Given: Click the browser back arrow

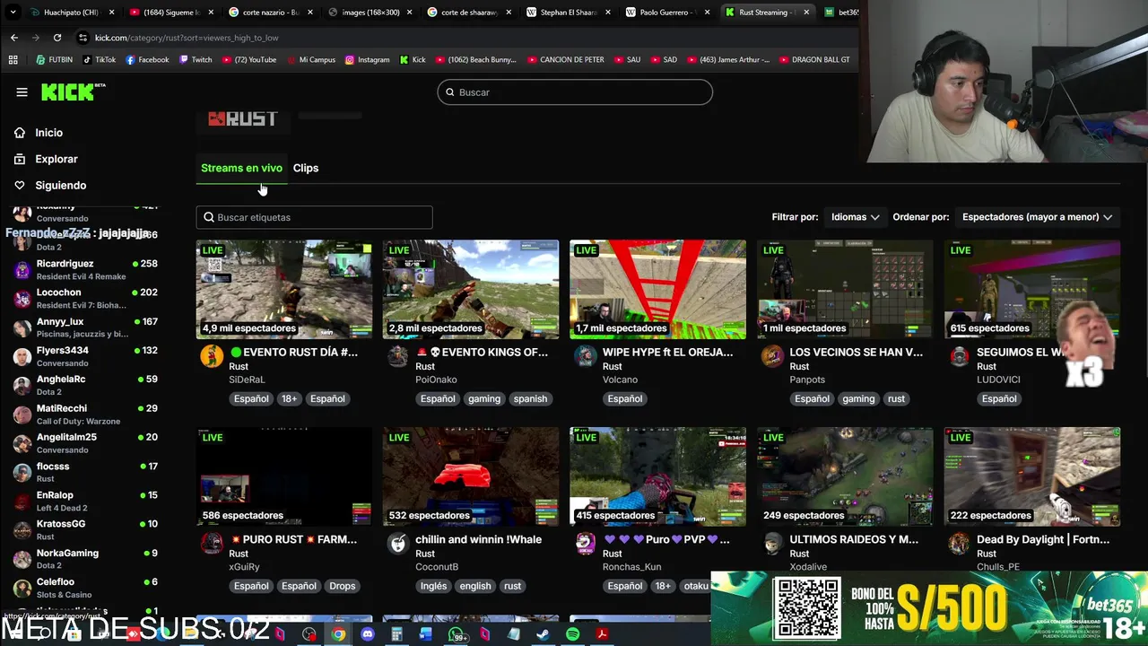Looking at the screenshot, I should 14,38.
